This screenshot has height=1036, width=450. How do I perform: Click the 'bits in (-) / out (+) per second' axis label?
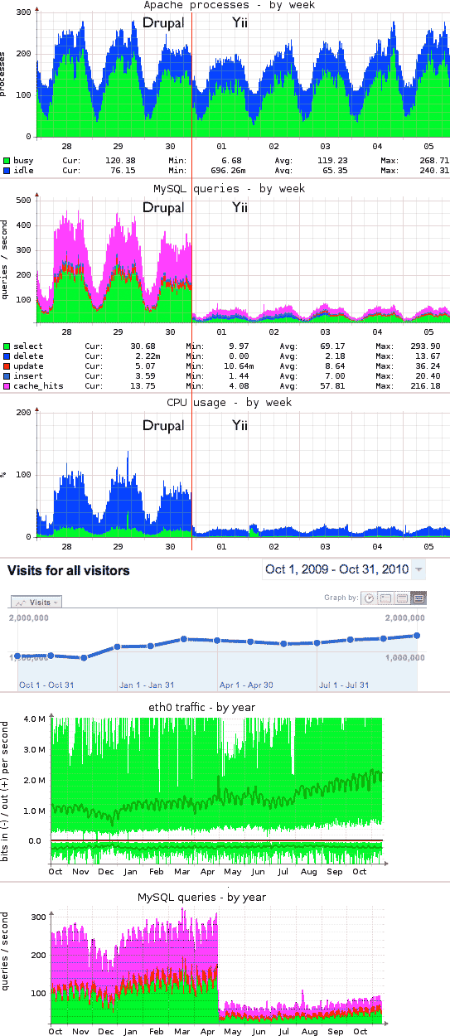click(x=6, y=791)
